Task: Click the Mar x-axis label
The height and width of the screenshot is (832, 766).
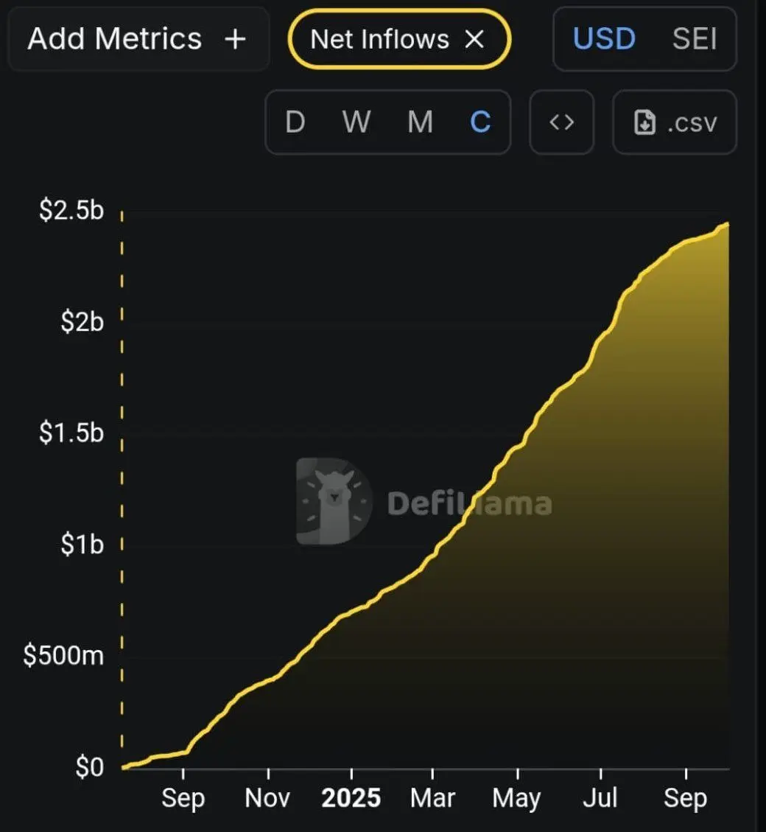Action: (432, 799)
